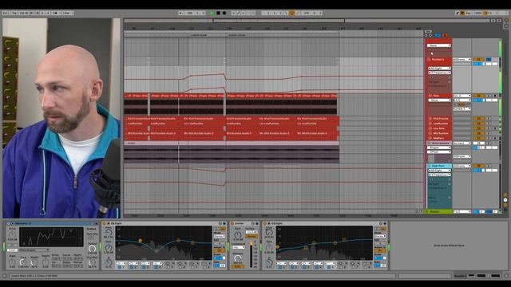Open the Rumble 1 automation device chooser
The height and width of the screenshot is (287, 511).
[439, 69]
